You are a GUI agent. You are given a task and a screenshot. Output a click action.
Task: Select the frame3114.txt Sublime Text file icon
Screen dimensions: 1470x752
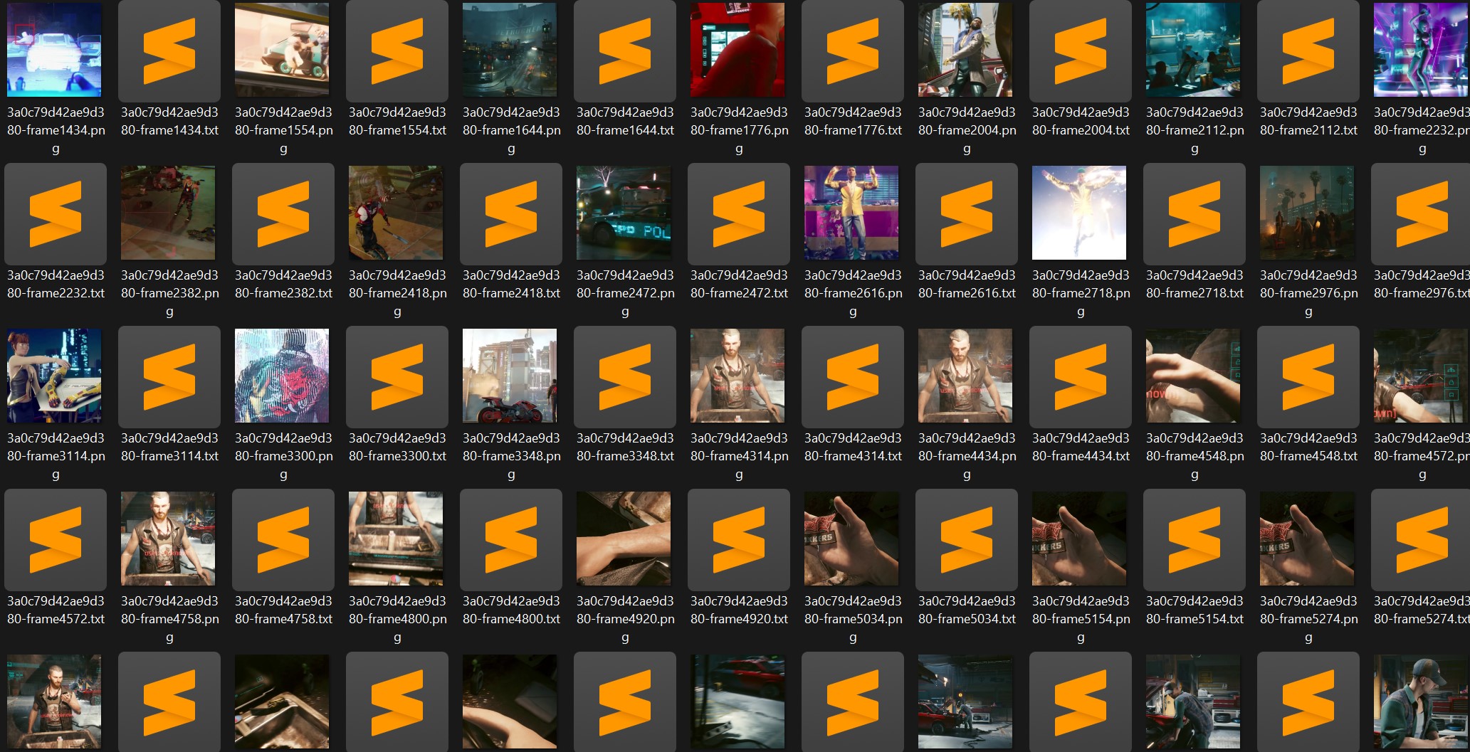[169, 376]
